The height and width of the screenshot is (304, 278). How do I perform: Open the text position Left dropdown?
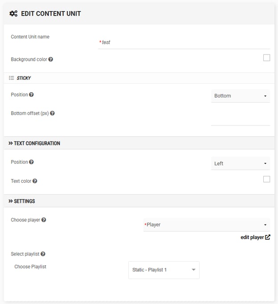(x=240, y=164)
